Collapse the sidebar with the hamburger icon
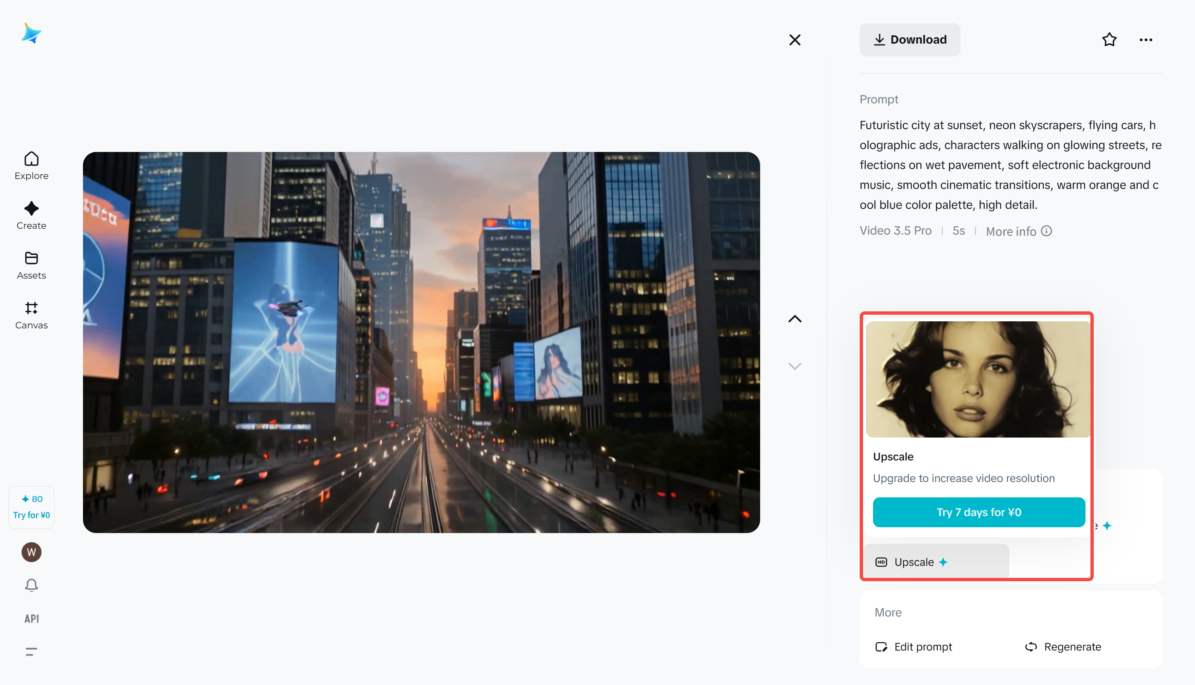 (x=31, y=651)
